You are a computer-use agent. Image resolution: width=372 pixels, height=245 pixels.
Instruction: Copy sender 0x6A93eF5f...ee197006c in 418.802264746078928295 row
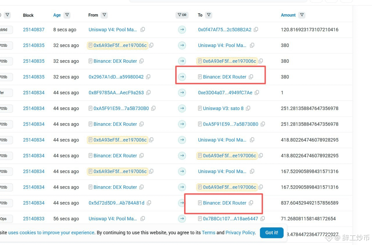point(151,140)
